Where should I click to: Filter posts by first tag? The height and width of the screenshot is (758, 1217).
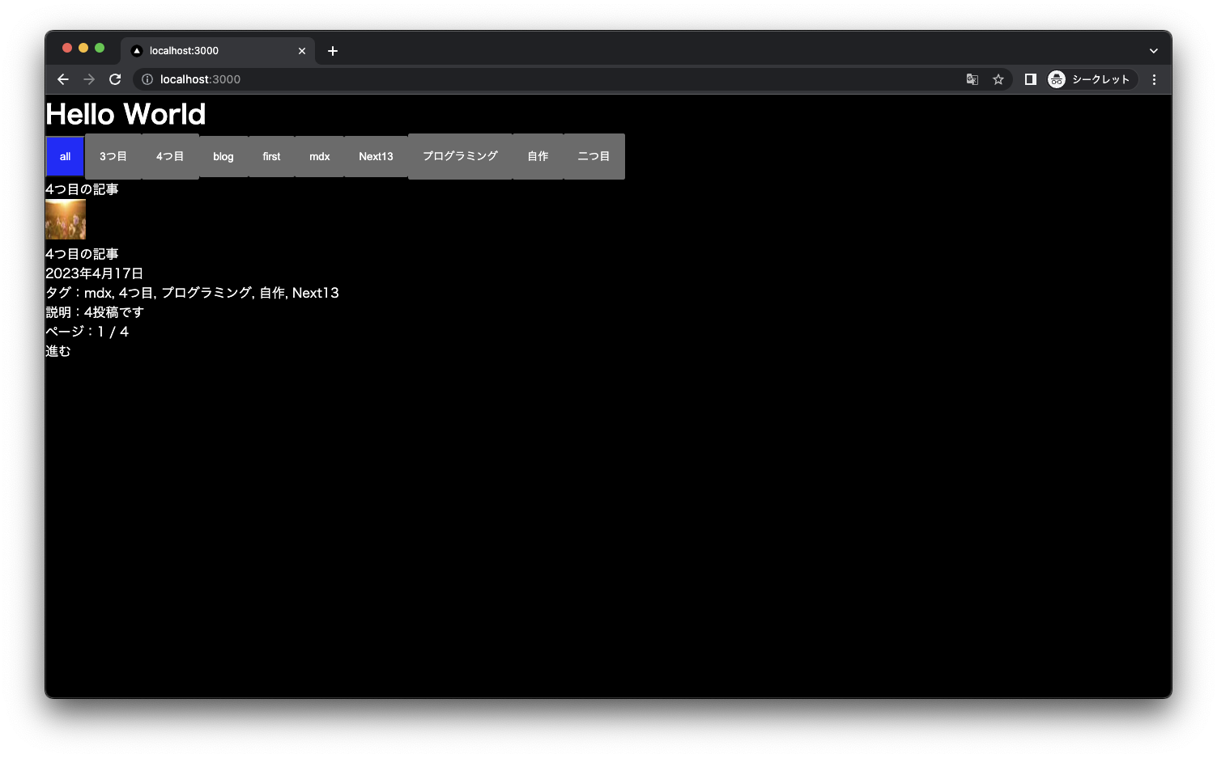pos(271,157)
